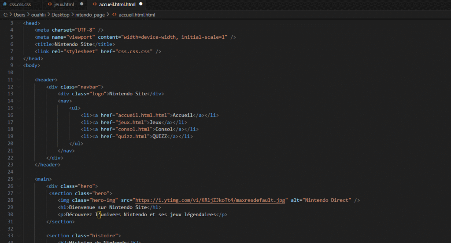
Task: Click the highlighted apostrophe character on line 30
Action: (x=100, y=214)
